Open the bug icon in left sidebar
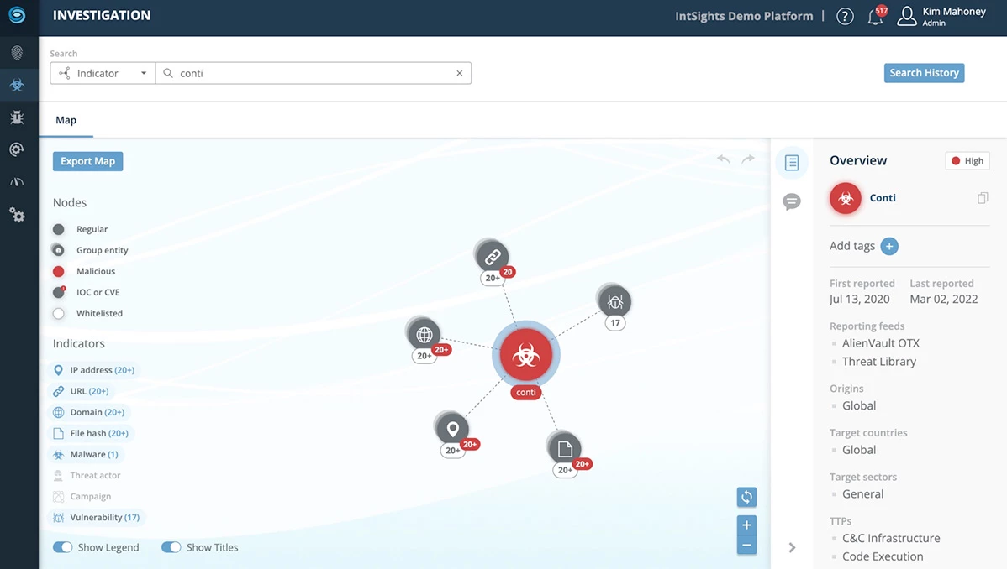Screen dimensions: 1007x569 tap(17, 117)
